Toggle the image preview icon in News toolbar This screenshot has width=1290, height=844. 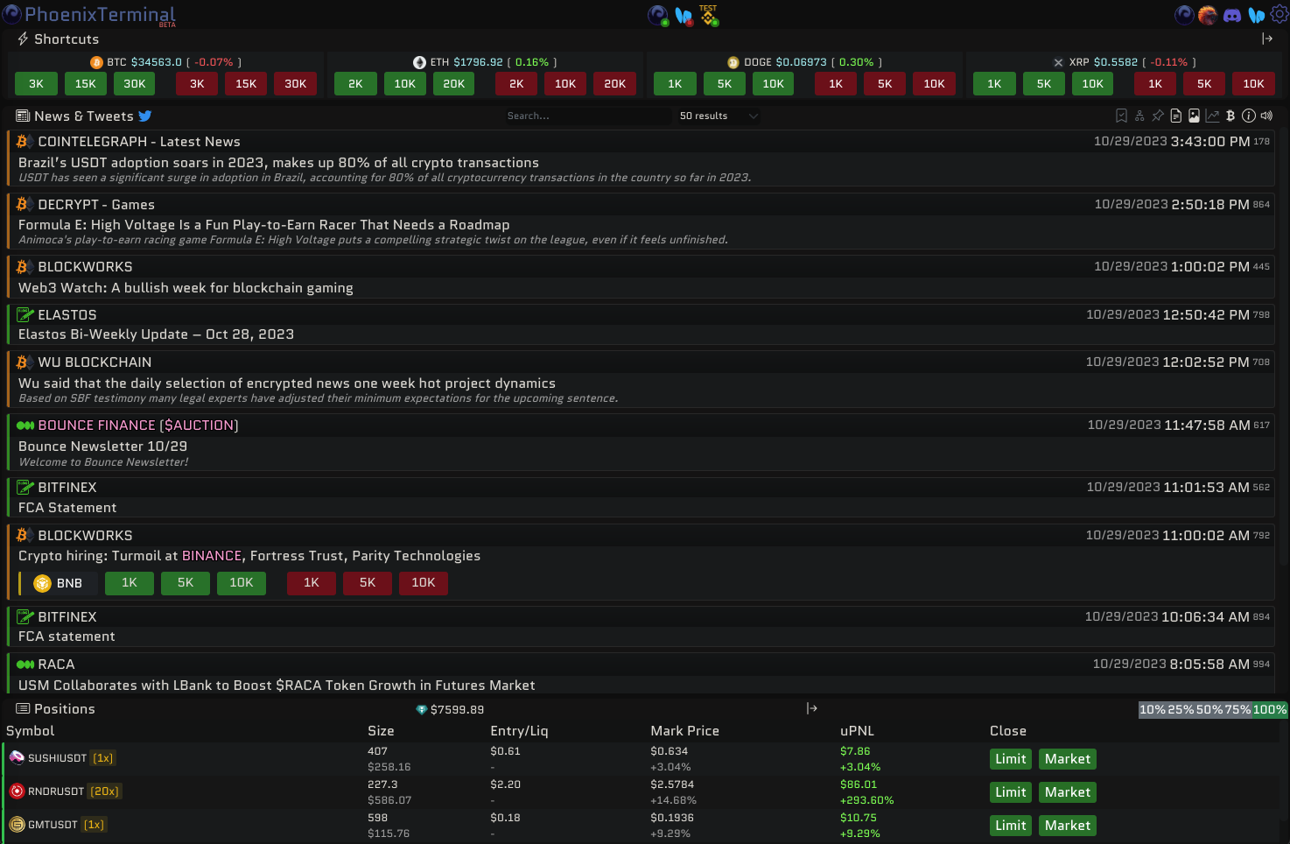click(x=1194, y=116)
